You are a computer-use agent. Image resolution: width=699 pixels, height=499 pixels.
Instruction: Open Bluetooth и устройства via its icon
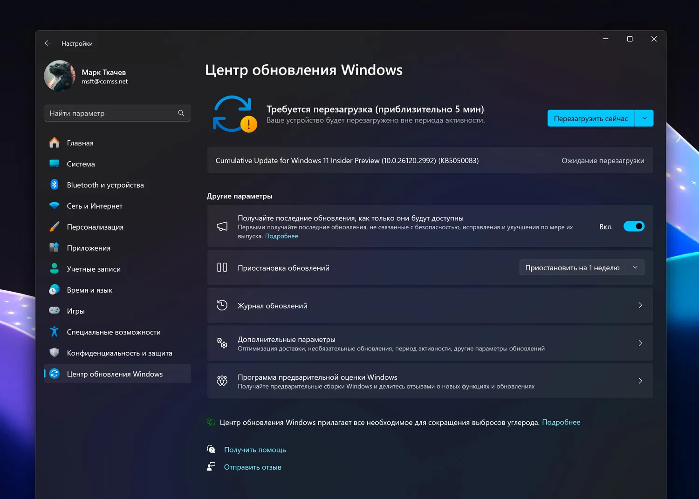[55, 185]
